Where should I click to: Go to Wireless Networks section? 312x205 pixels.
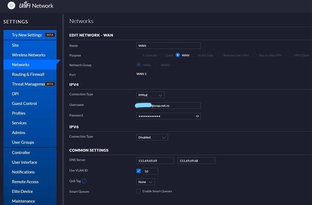(29, 55)
